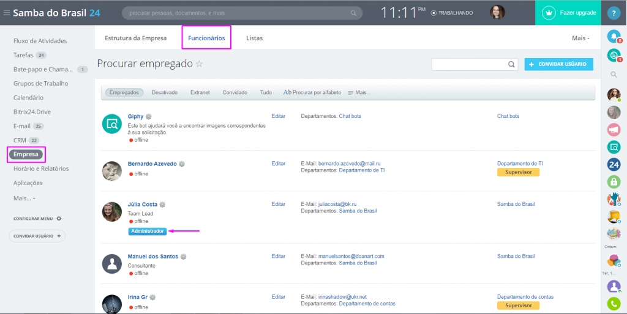Show Desativado employees filter
This screenshot has width=627, height=314.
point(164,92)
